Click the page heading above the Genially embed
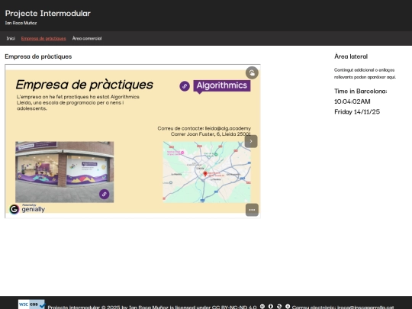The width and height of the screenshot is (412, 309). click(x=38, y=56)
